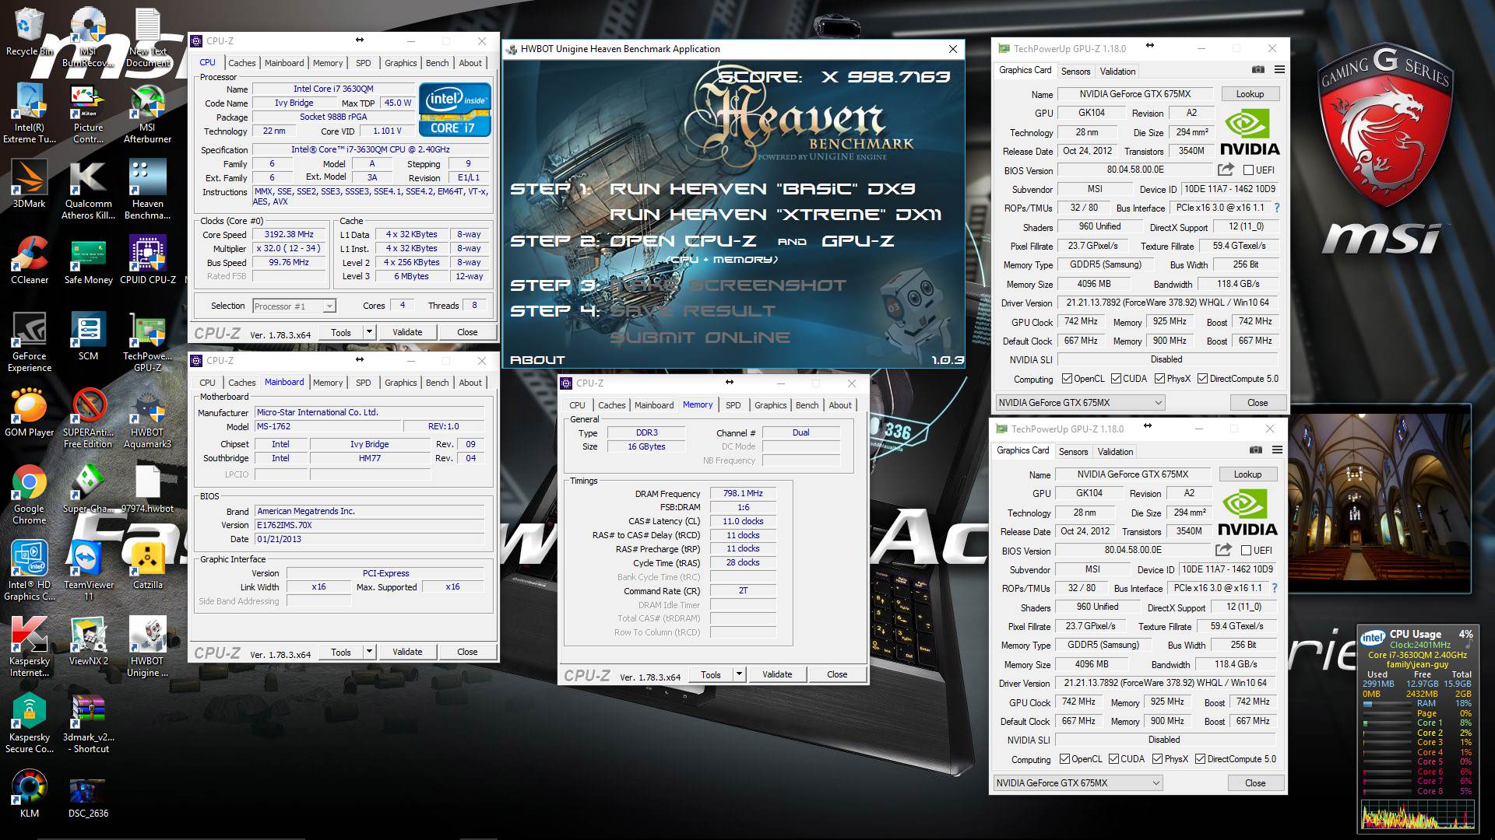Open the 97974.hwbot file icon
1495x840 pixels.
(x=147, y=489)
